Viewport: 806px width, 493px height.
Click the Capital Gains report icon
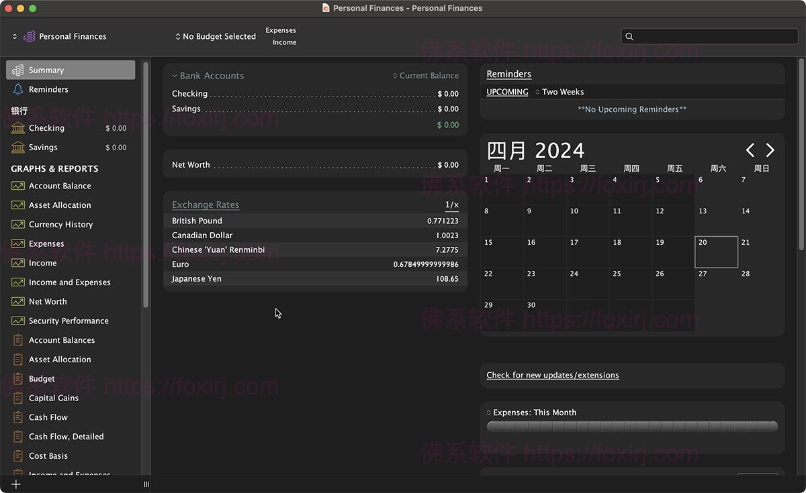click(18, 398)
